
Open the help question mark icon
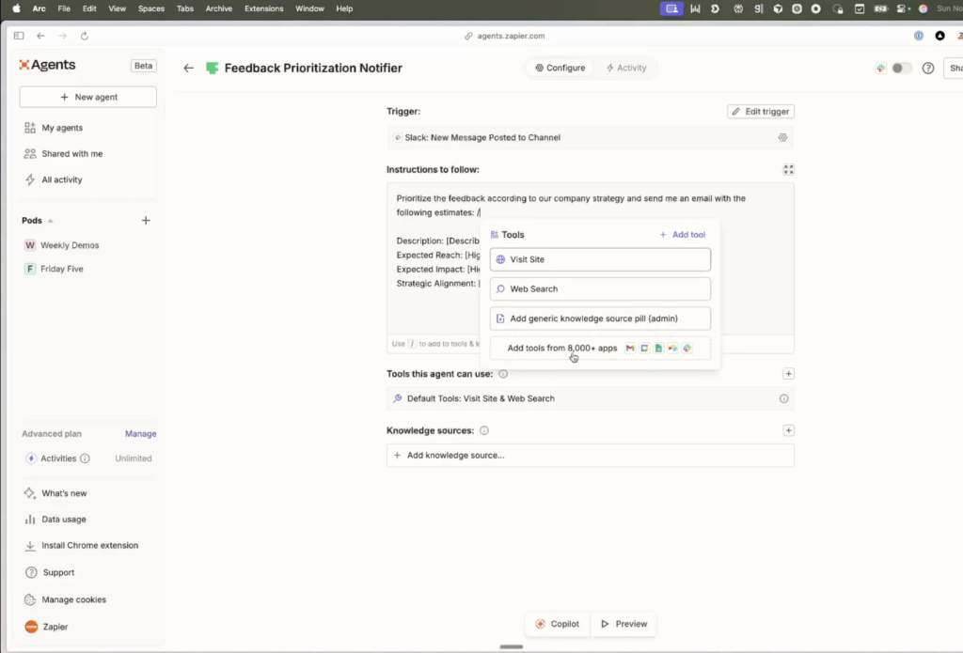coord(928,69)
